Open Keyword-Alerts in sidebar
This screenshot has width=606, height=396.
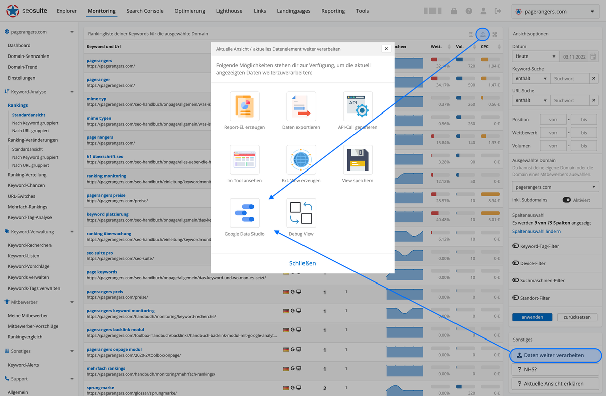coord(23,365)
